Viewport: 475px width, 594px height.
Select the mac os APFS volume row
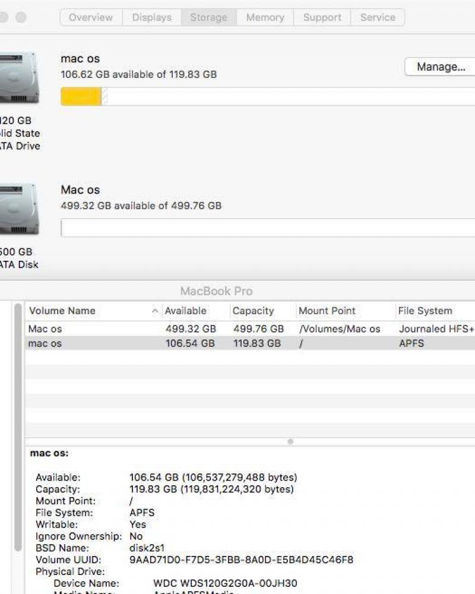pos(250,343)
